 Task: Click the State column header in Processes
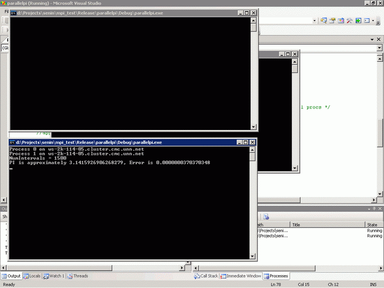click(372, 225)
